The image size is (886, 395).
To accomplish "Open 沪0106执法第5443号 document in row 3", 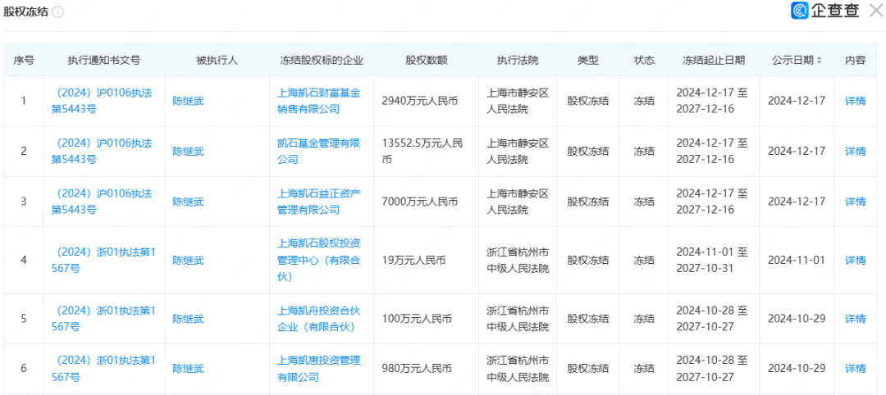I will tap(103, 202).
